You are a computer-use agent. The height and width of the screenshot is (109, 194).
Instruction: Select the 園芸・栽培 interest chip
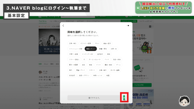pyautogui.click(x=108, y=65)
